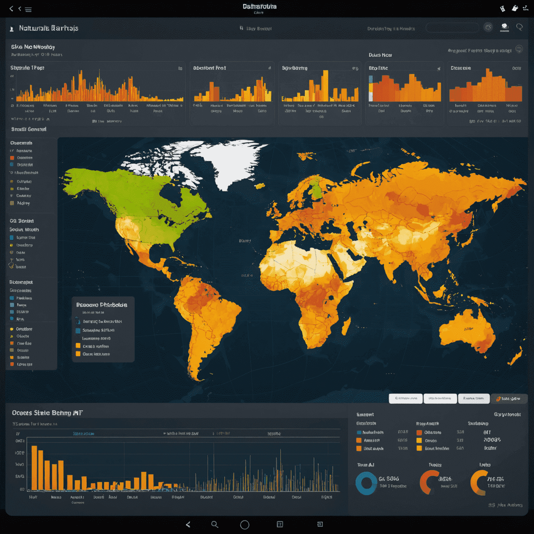The width and height of the screenshot is (534, 534).
Task: Click the blue donut chart
Action: tap(366, 483)
